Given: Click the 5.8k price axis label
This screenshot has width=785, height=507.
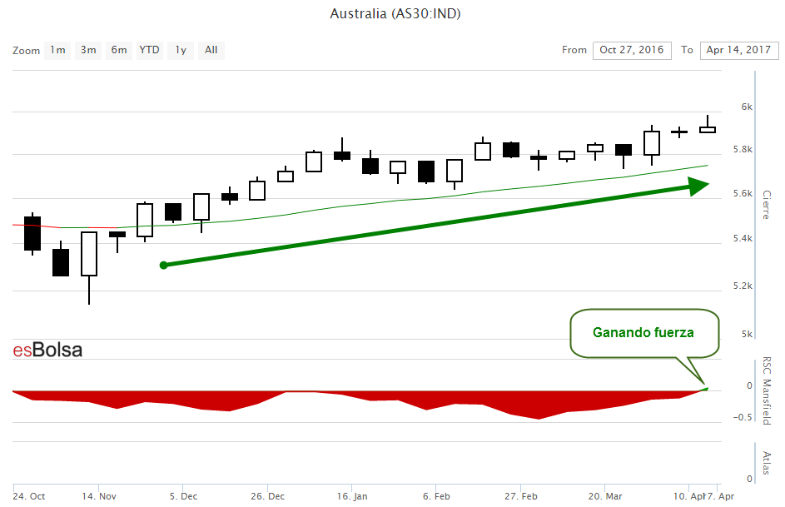Looking at the screenshot, I should pyautogui.click(x=743, y=149).
